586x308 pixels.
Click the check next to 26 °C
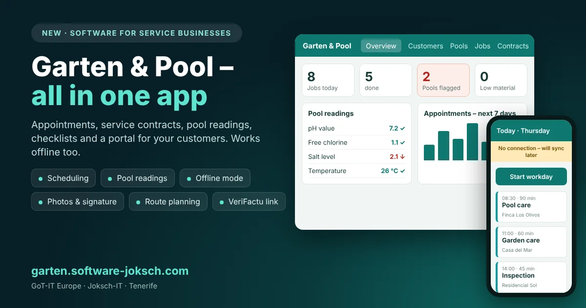click(x=403, y=171)
